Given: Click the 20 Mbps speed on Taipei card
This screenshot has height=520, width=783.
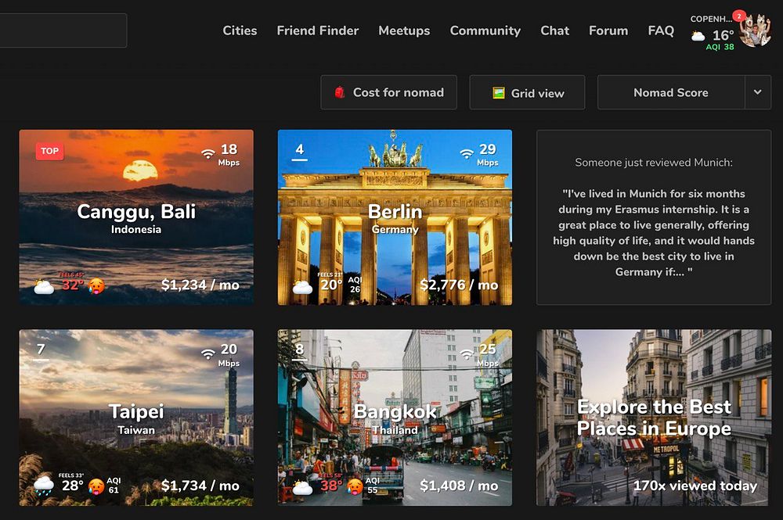Looking at the screenshot, I should 229,355.
